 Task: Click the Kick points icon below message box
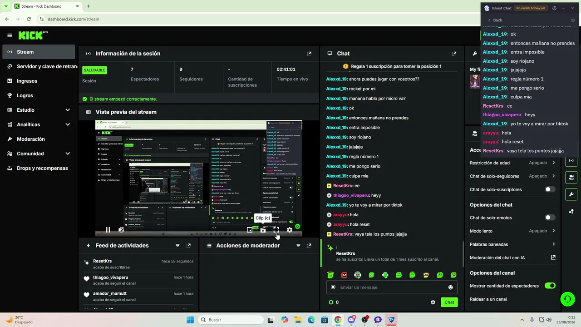coord(331,302)
